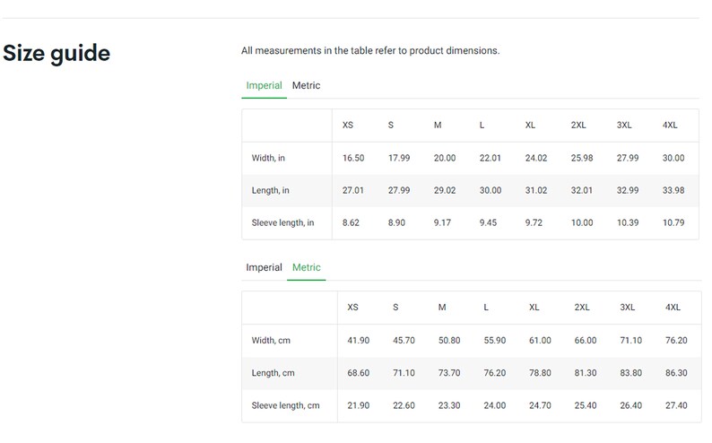Click the 24.00 sleeve length value
This screenshot has height=443, width=712.
point(494,405)
